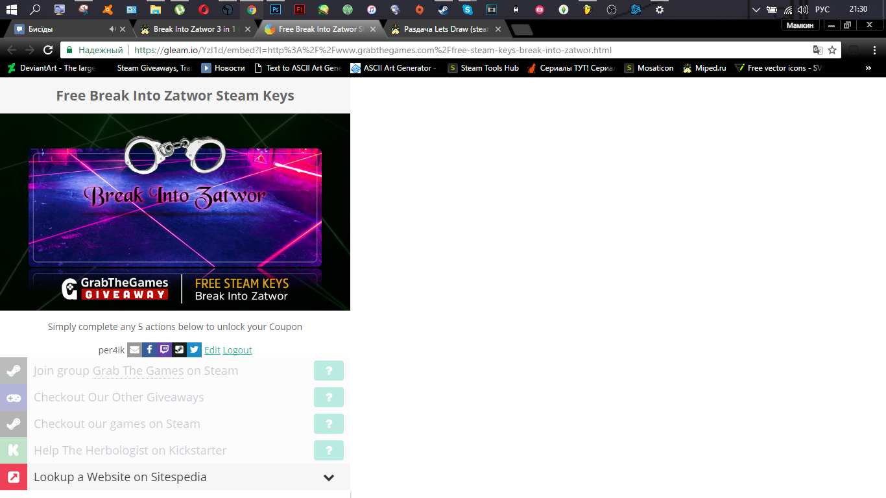Show hidden system tray icons
Image resolution: width=886 pixels, height=498 pixels.
(756, 10)
